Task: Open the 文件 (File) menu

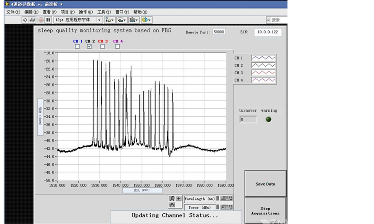Action: 13,12
